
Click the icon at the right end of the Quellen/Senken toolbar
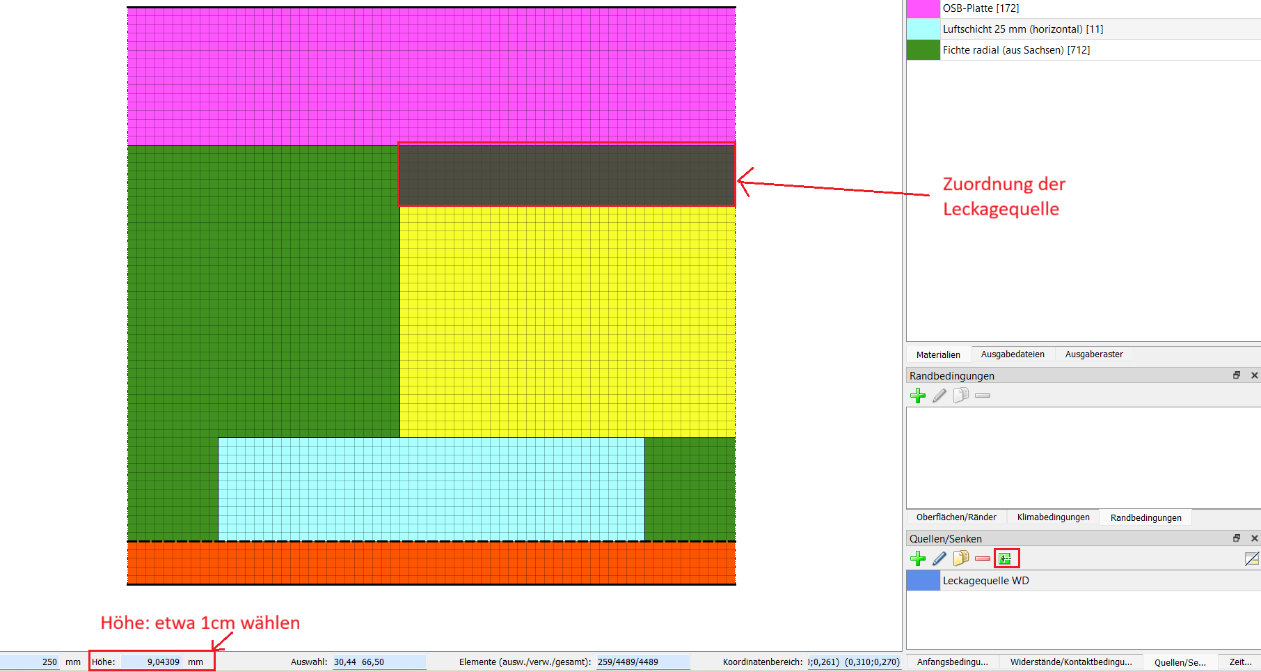pyautogui.click(x=1251, y=558)
